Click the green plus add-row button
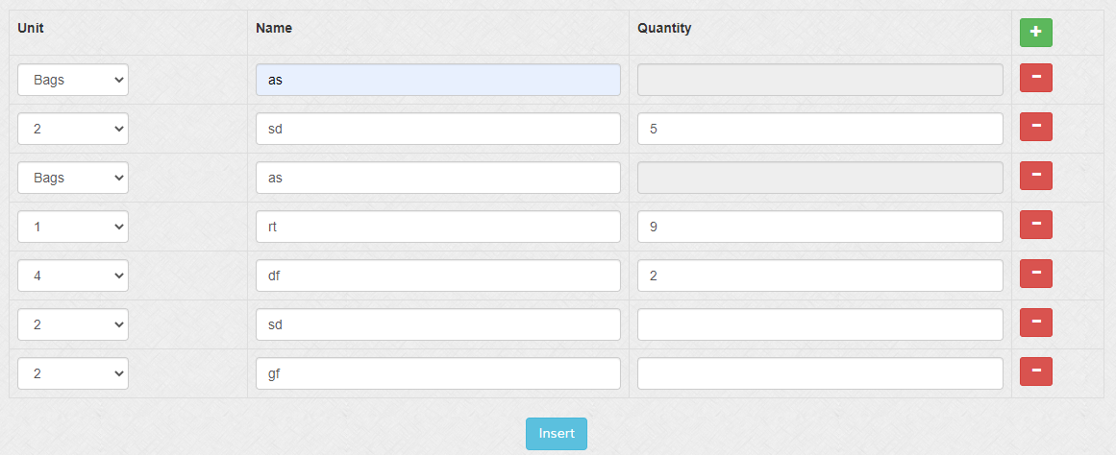The image size is (1116, 455). click(1035, 33)
